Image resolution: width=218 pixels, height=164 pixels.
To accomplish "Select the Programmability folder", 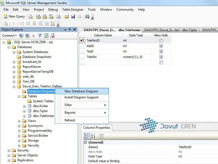I will click(x=40, y=131).
